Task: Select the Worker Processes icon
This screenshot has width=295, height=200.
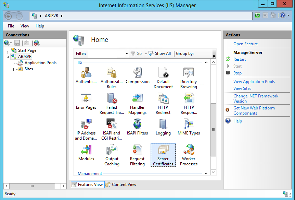Action: tap(189, 155)
